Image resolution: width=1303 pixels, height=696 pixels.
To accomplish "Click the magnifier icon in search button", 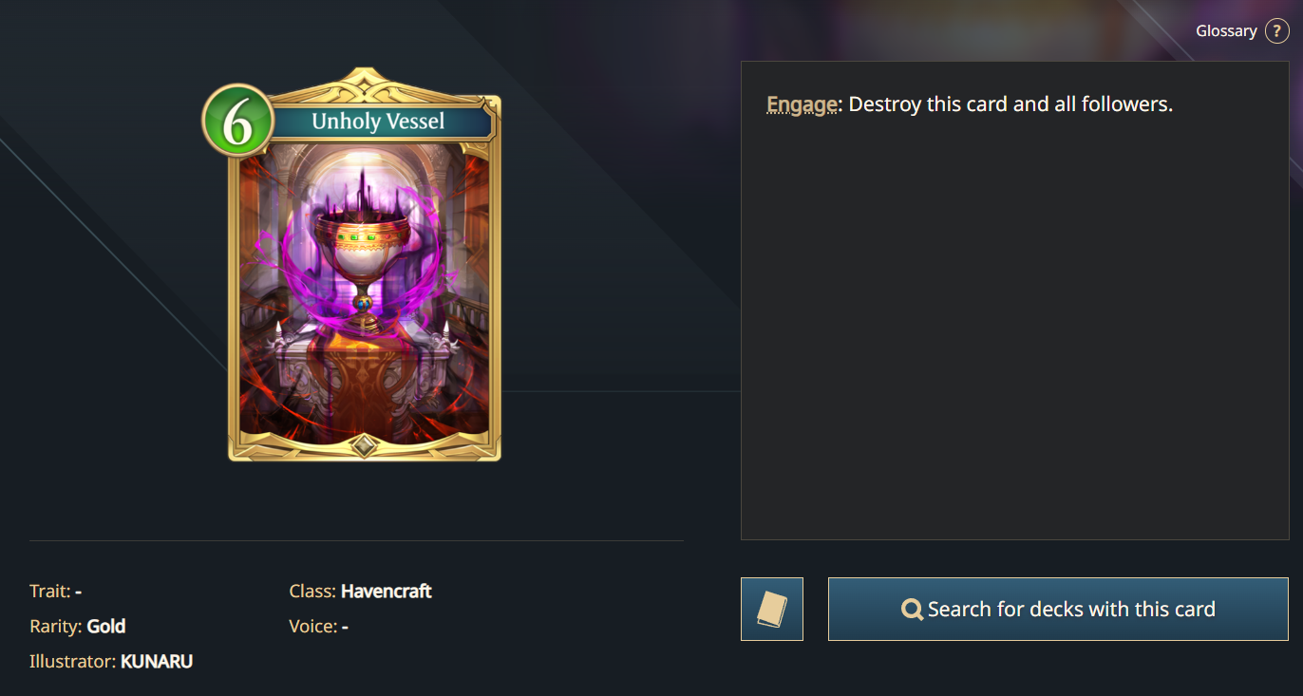I will click(x=913, y=610).
